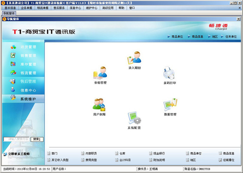Image resolution: width=243 pixels, height=173 pixels.
Task: Select 钱流管理 in the sidebar
Action: coord(23,73)
